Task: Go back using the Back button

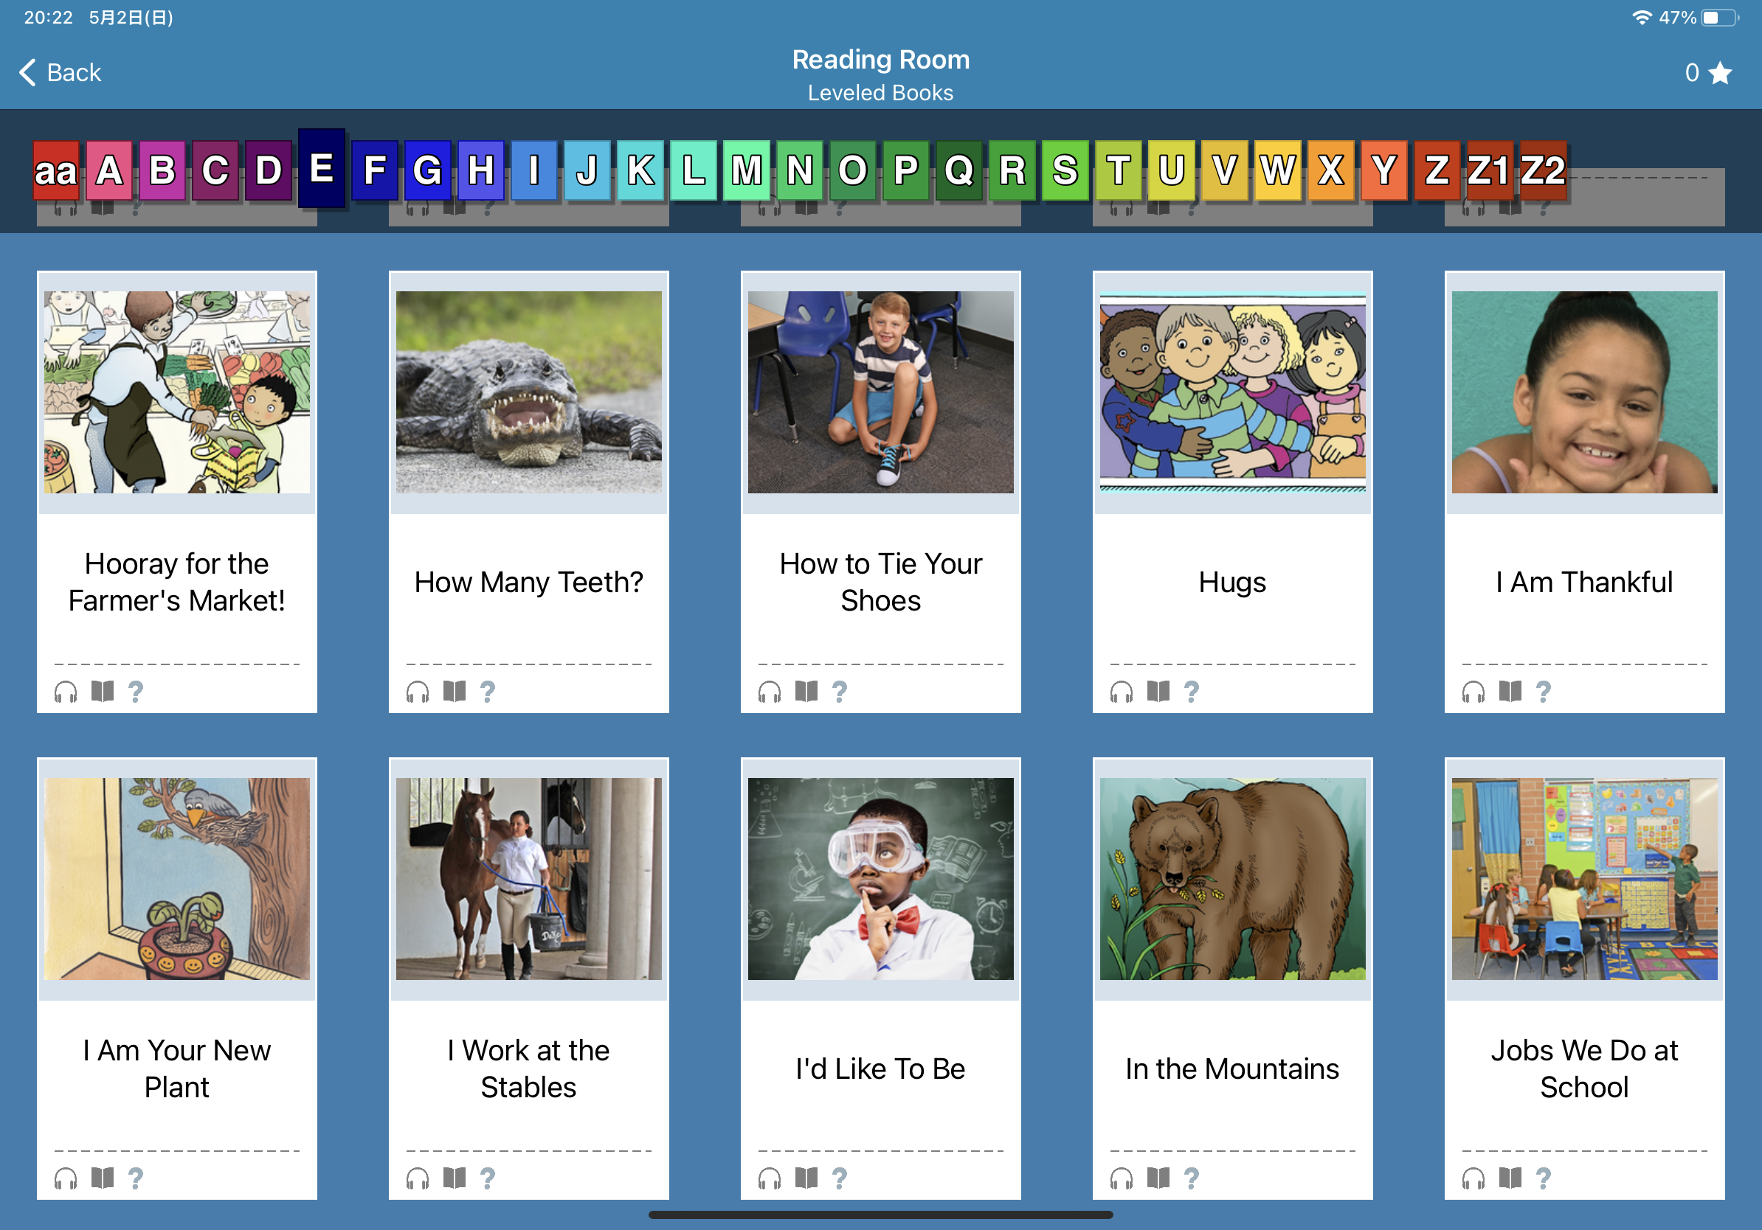Action: click(60, 73)
